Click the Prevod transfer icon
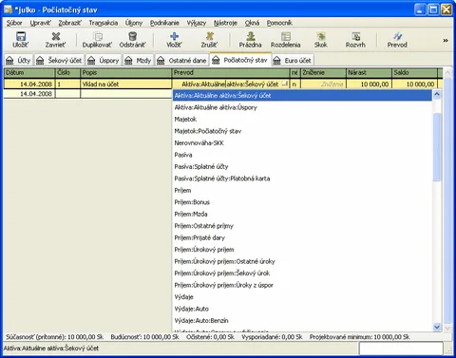456x358 pixels. tap(397, 36)
